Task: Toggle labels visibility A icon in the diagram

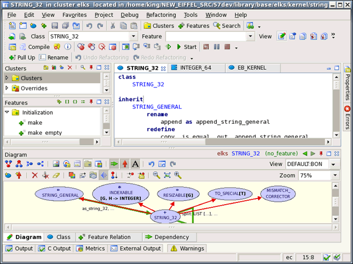Action: coord(135,164)
